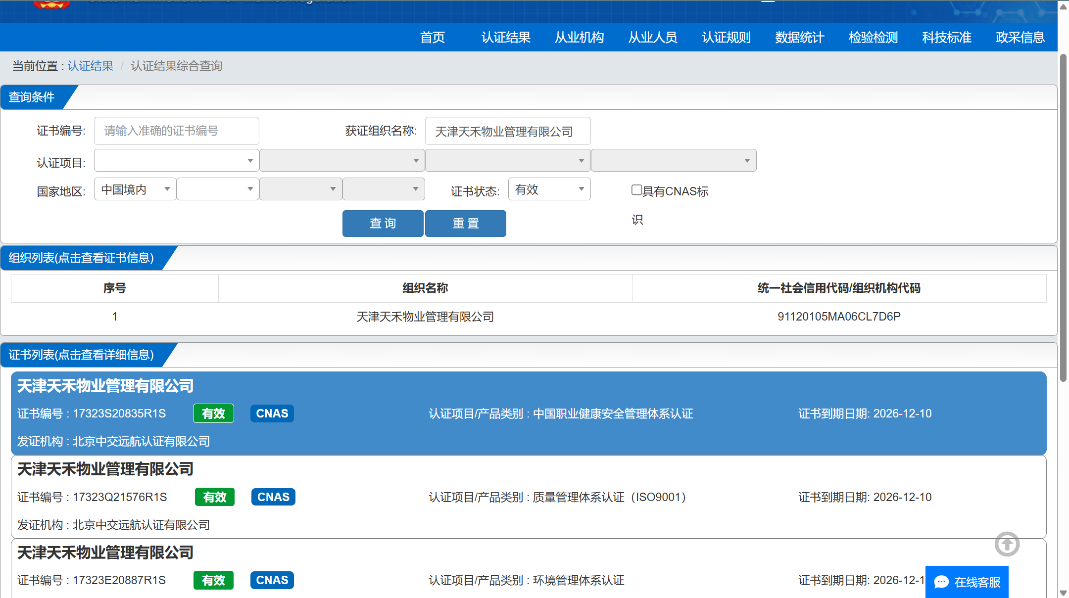Open the 证书状态 dropdown showing 有效

549,189
